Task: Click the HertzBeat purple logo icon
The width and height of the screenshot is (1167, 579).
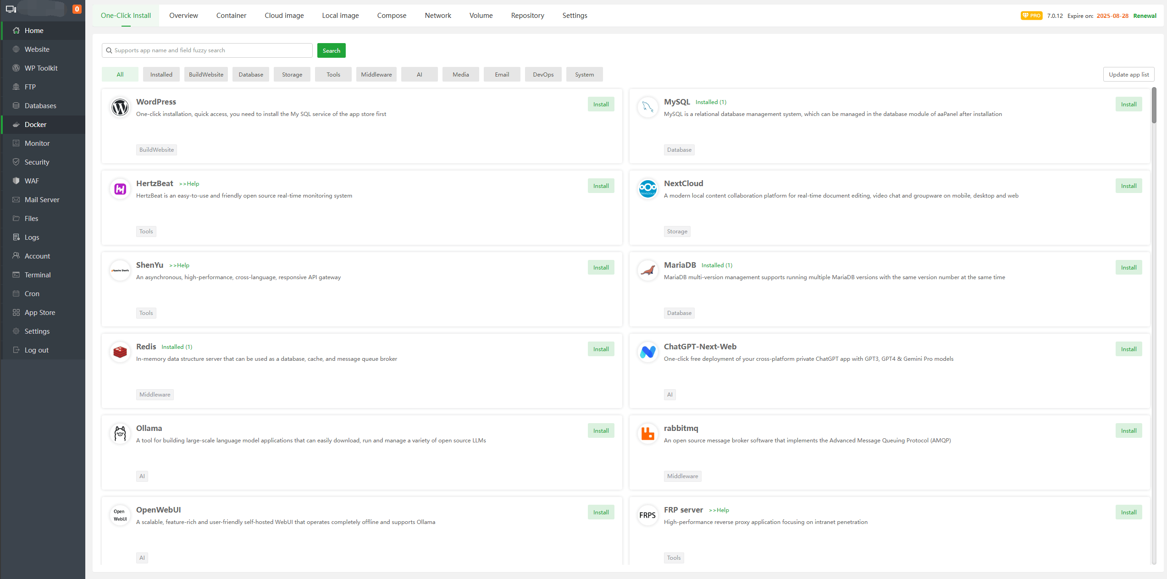Action: 120,189
